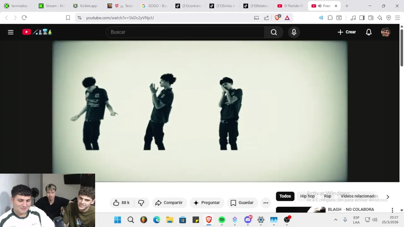Open Windows taskbar search
This screenshot has width=404, height=227.
pyautogui.click(x=131, y=220)
